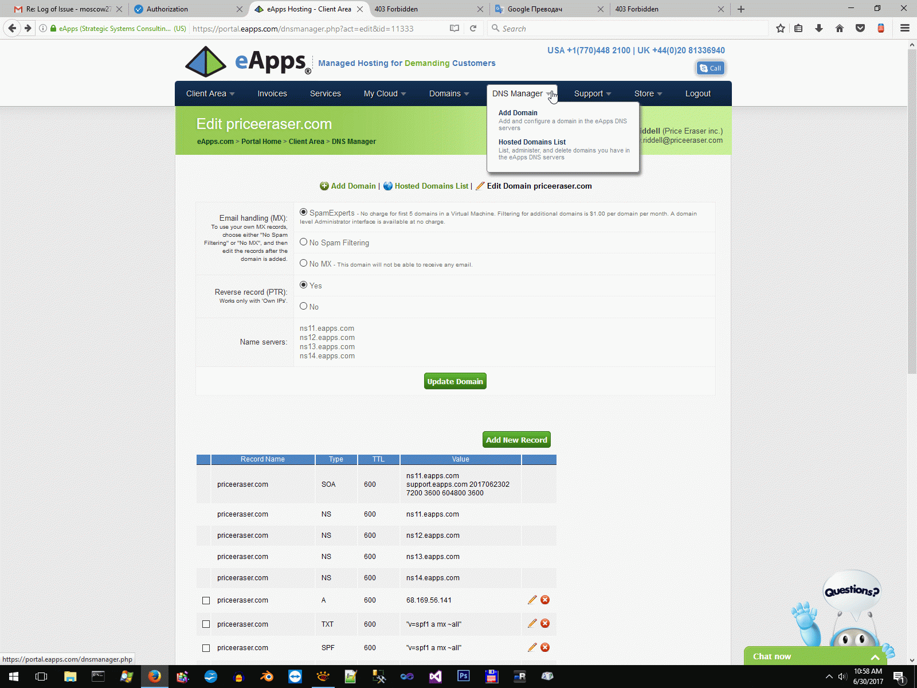
Task: Open Task View in the taskbar
Action: [41, 677]
